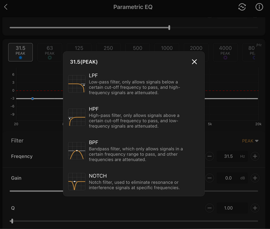Close the 31.5(PEAK) filter popup
Viewport: 270px width, 229px height.
194,62
